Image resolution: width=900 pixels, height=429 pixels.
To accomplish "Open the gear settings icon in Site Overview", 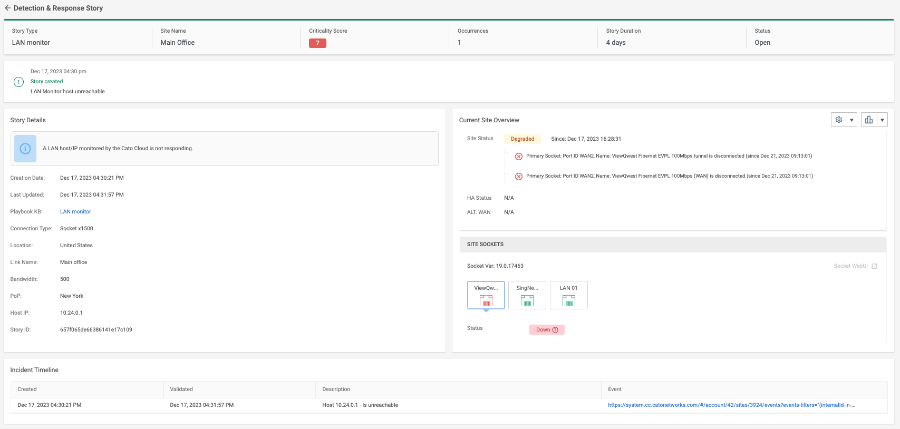I will pyautogui.click(x=838, y=120).
